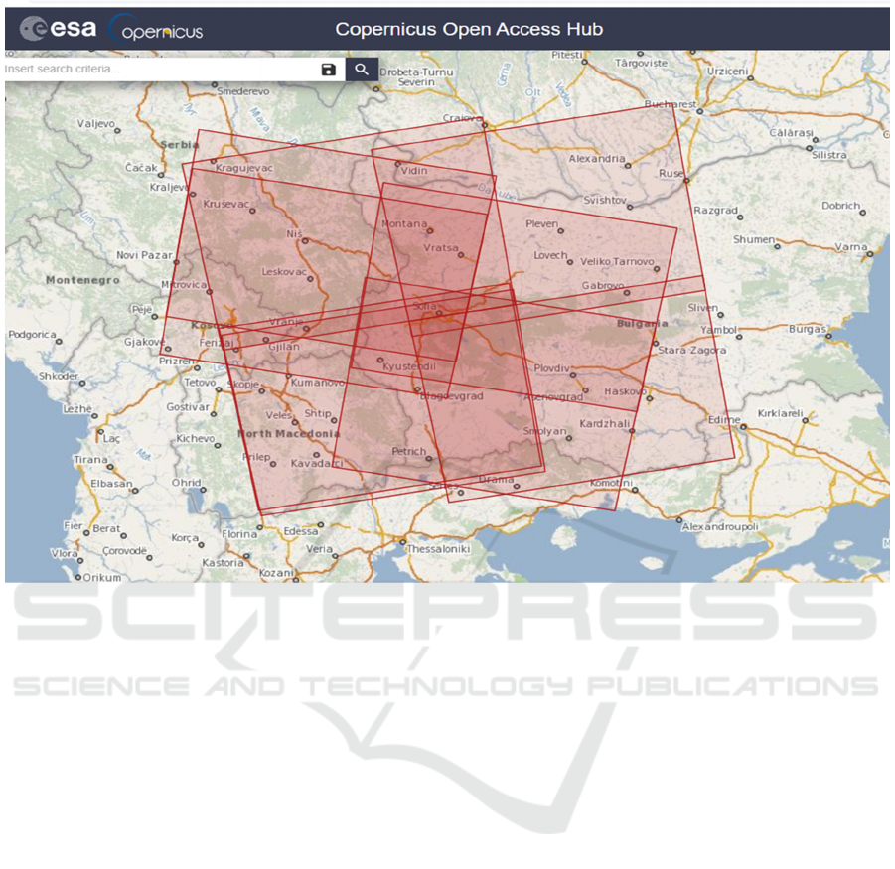Click the magnifying glass search button
Viewport: 895px width, 869px height.
pyautogui.click(x=362, y=69)
